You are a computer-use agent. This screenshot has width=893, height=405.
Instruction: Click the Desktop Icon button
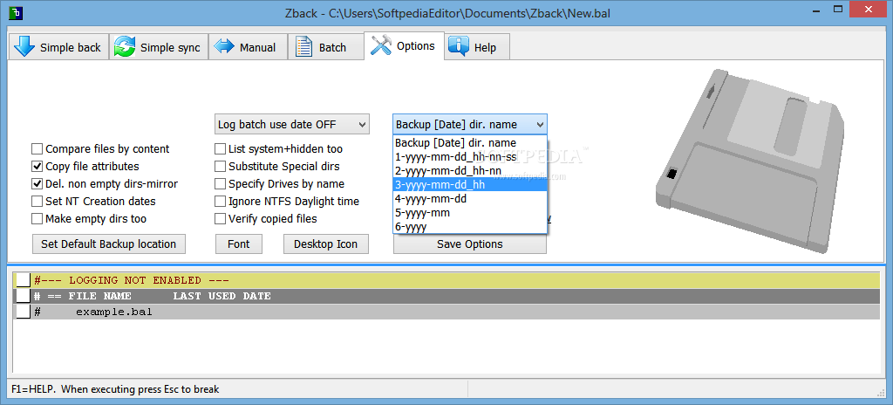[x=326, y=244]
